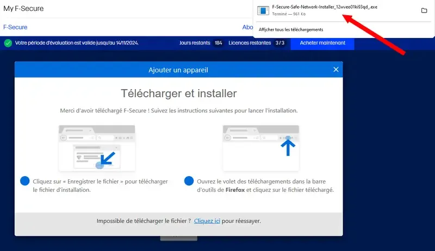Click the partially hidden 'Abo' header link
The image size is (435, 251).
[247, 27]
